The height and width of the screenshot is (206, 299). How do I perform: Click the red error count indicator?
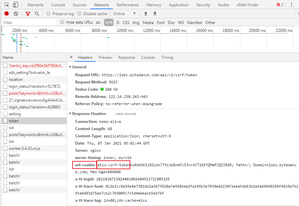280,5
